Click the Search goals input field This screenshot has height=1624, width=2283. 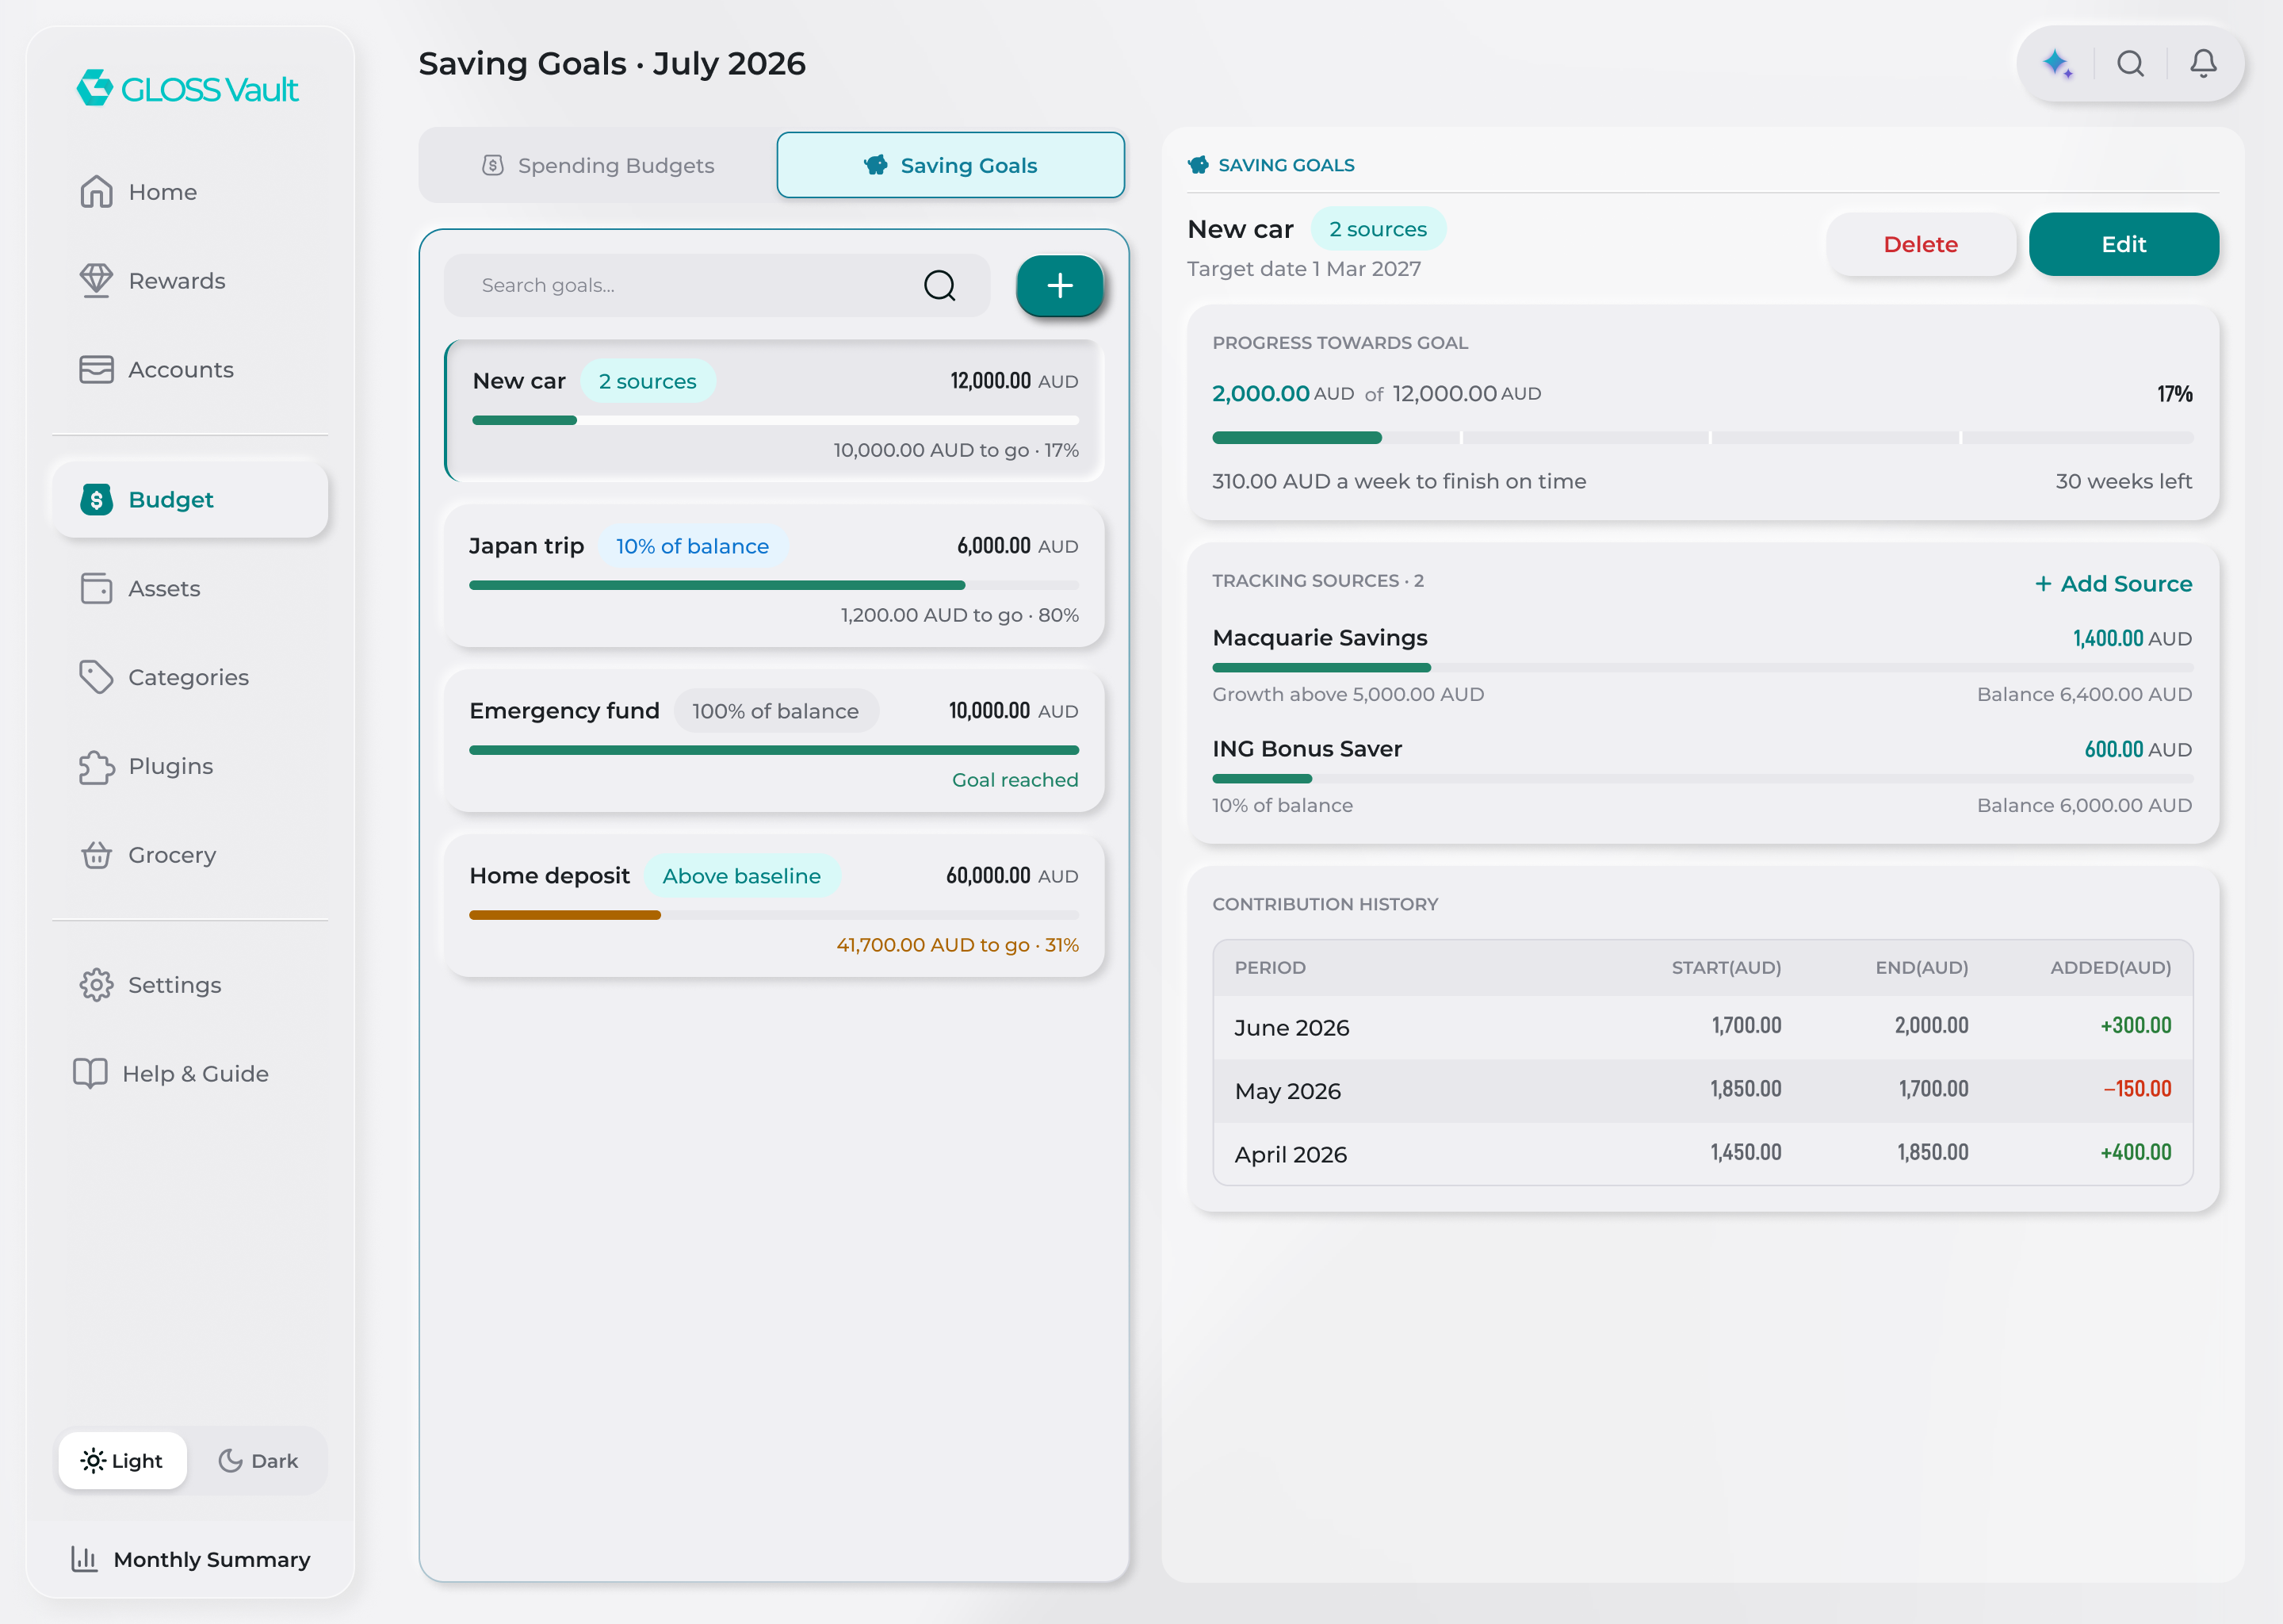point(717,286)
